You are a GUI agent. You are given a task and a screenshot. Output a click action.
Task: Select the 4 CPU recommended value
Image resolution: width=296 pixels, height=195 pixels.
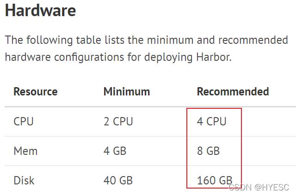tap(211, 121)
